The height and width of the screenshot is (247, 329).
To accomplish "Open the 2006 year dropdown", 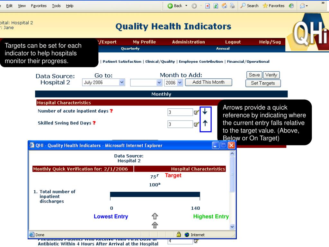I will 173,83.
